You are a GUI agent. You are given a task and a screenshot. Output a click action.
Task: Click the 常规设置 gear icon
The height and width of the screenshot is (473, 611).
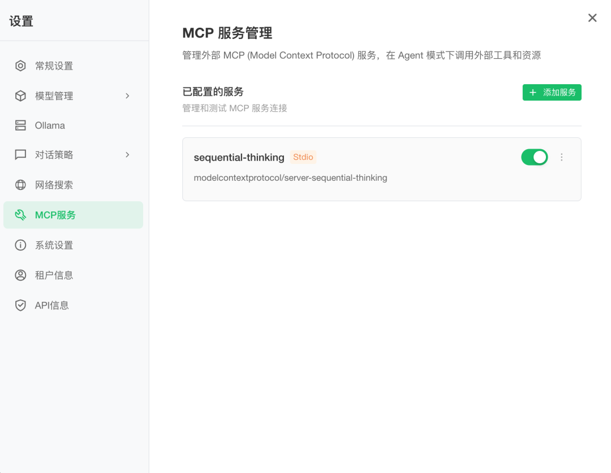click(20, 66)
